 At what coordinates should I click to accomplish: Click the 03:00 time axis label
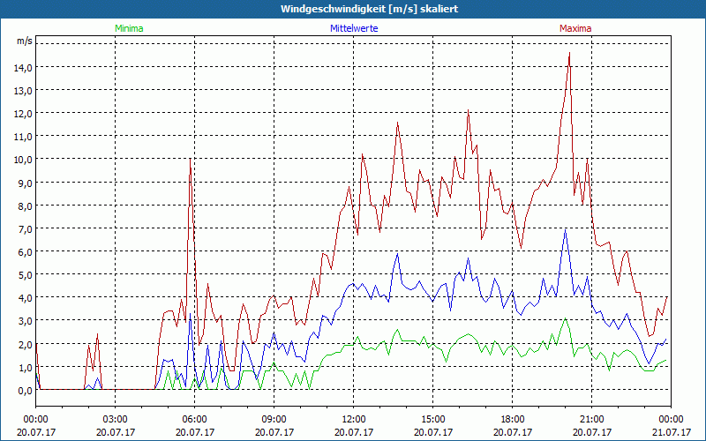pyautogui.click(x=115, y=419)
